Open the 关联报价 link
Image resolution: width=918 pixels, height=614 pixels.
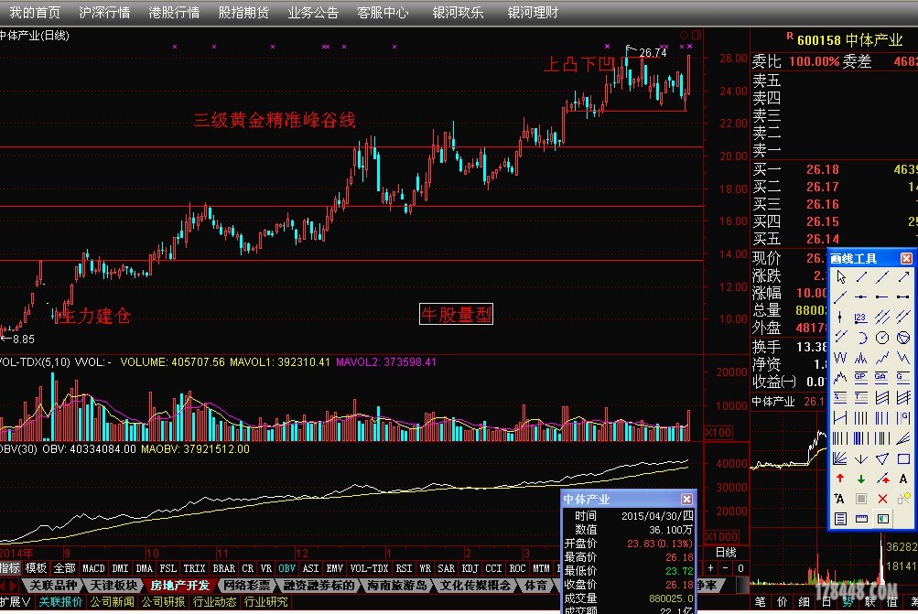[61, 602]
